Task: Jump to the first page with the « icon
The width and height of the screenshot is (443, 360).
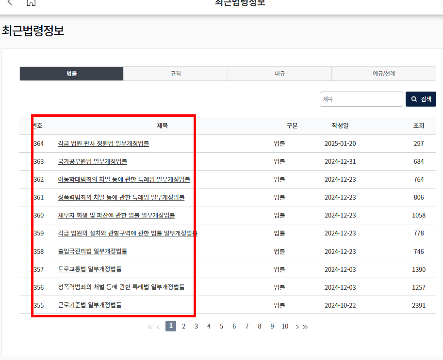Action: point(149,326)
